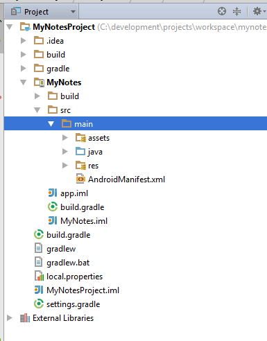Select the AndroidManifest.xml file name
The width and height of the screenshot is (267, 341).
click(126, 180)
